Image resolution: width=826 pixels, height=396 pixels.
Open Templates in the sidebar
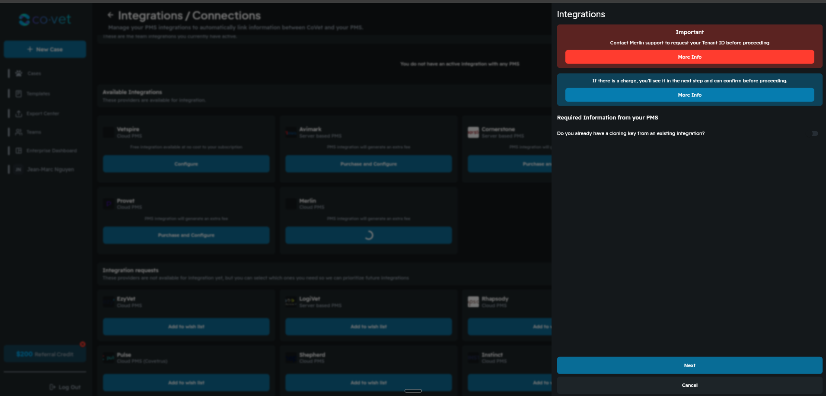(38, 94)
